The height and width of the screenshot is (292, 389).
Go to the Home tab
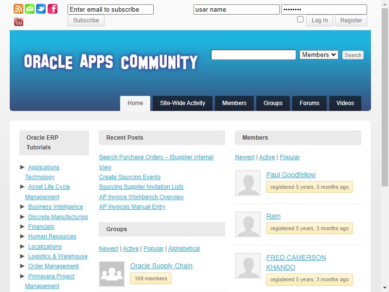click(x=135, y=103)
